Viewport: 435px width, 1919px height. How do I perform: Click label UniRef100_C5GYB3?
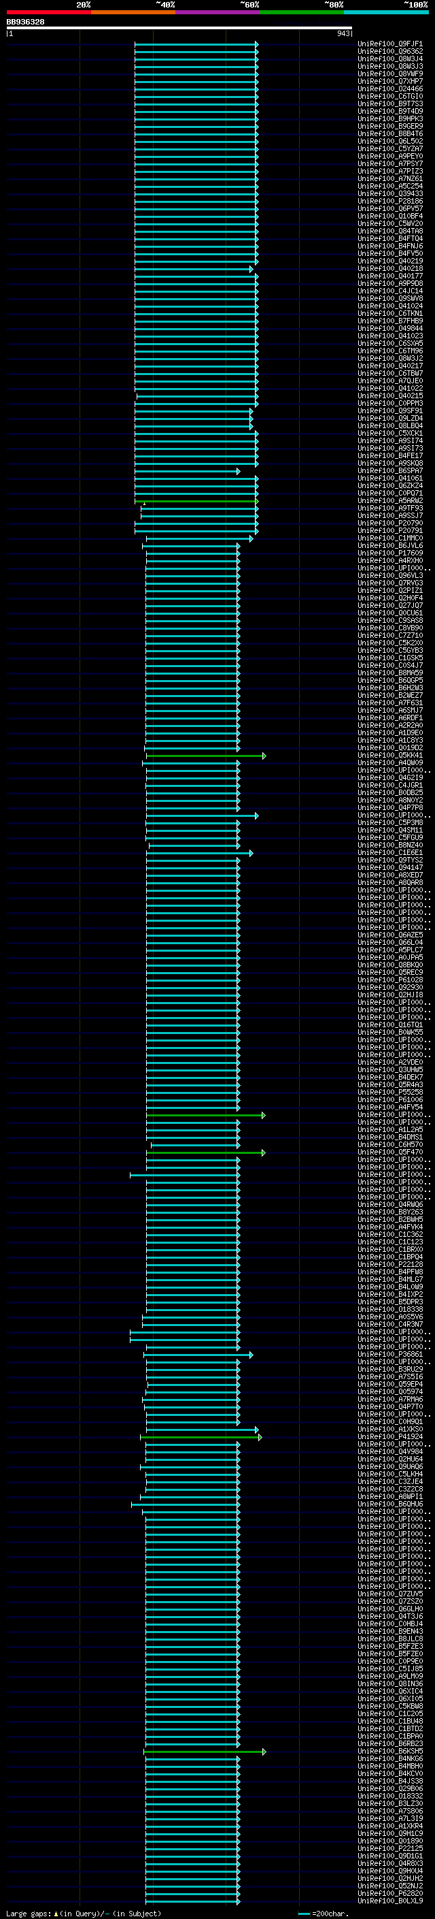(390, 650)
